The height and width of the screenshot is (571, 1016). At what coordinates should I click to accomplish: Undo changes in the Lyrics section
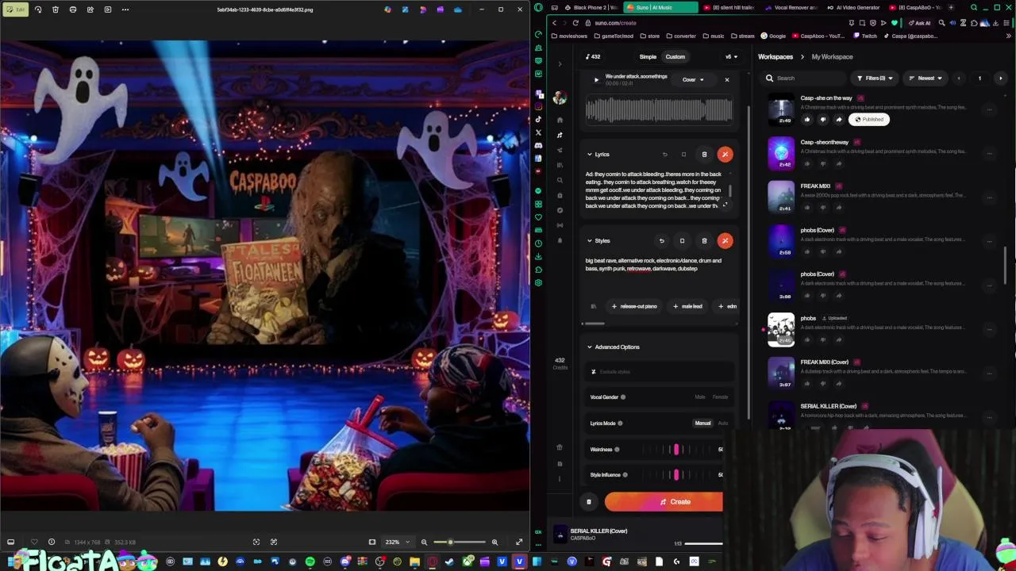665,155
